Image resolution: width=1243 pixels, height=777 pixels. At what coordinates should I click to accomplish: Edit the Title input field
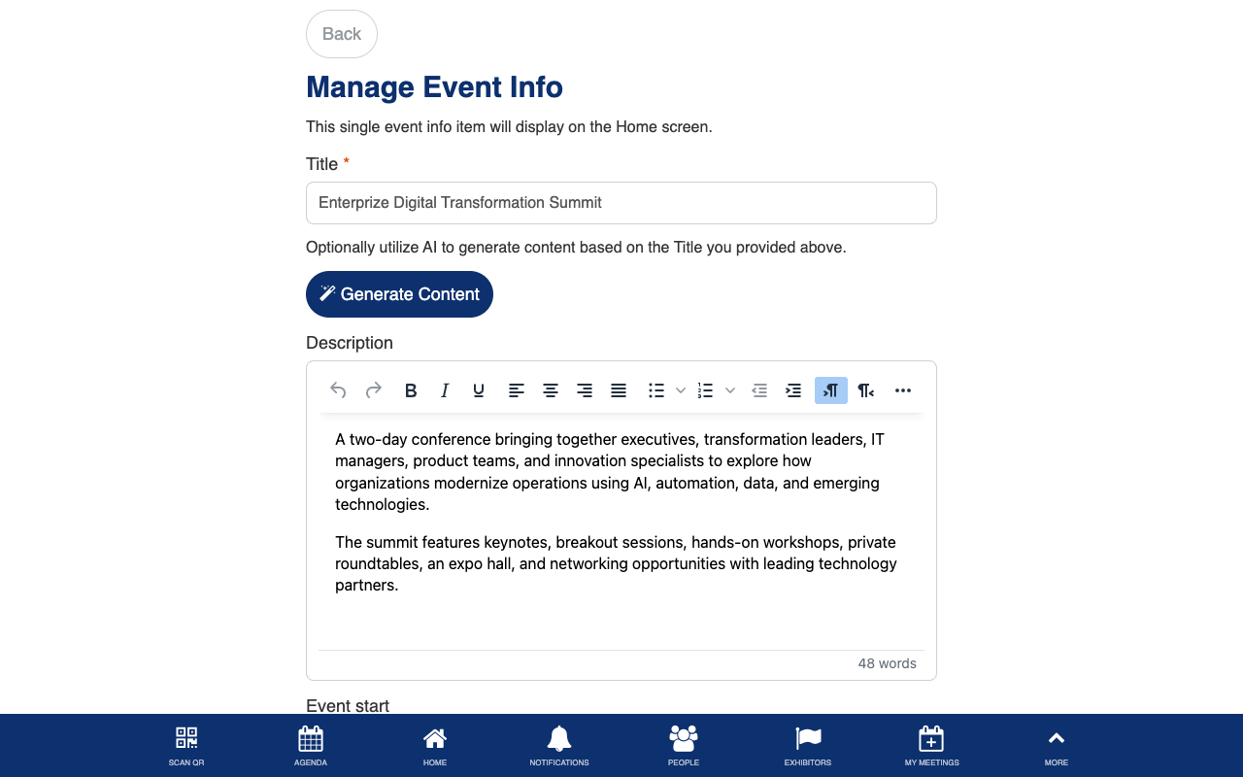(x=621, y=203)
